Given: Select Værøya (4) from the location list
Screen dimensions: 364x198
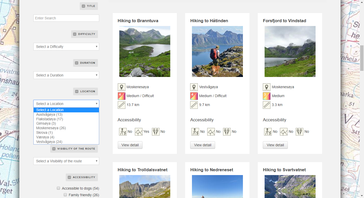Looking at the screenshot, I should [x=66, y=137].
